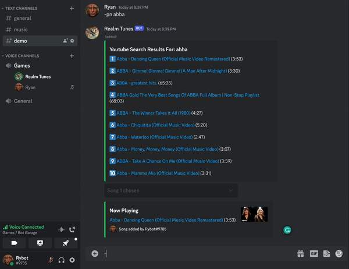Open Abba - Waterloo link
Image resolution: width=349 pixels, height=269 pixels.
click(155, 137)
